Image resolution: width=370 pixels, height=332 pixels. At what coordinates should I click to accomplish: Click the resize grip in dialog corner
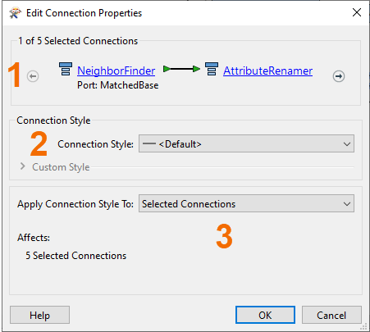click(363, 326)
